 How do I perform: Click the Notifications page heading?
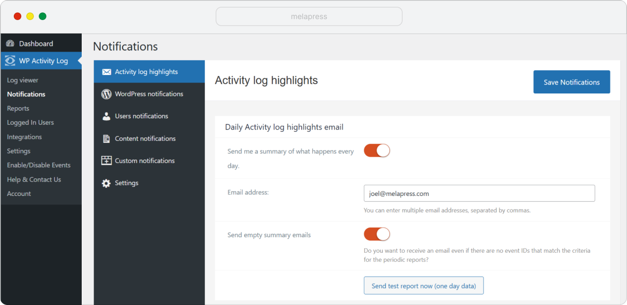[x=125, y=46]
